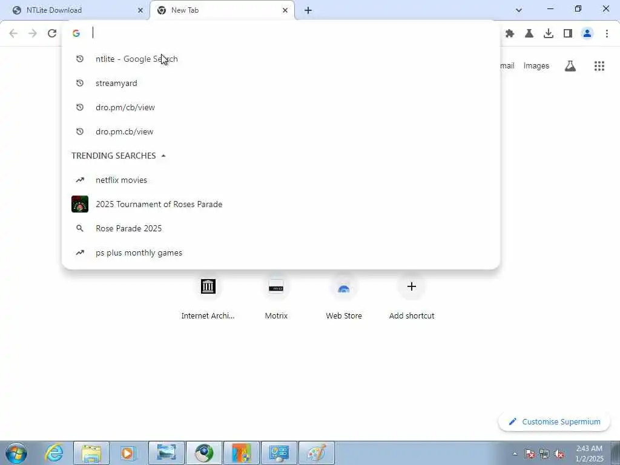Open the Motrix shortcut
620x465 pixels.
(276, 297)
